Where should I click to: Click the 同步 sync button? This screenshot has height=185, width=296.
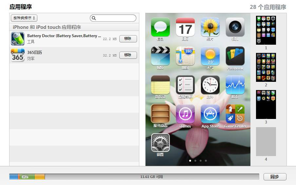click(x=275, y=177)
